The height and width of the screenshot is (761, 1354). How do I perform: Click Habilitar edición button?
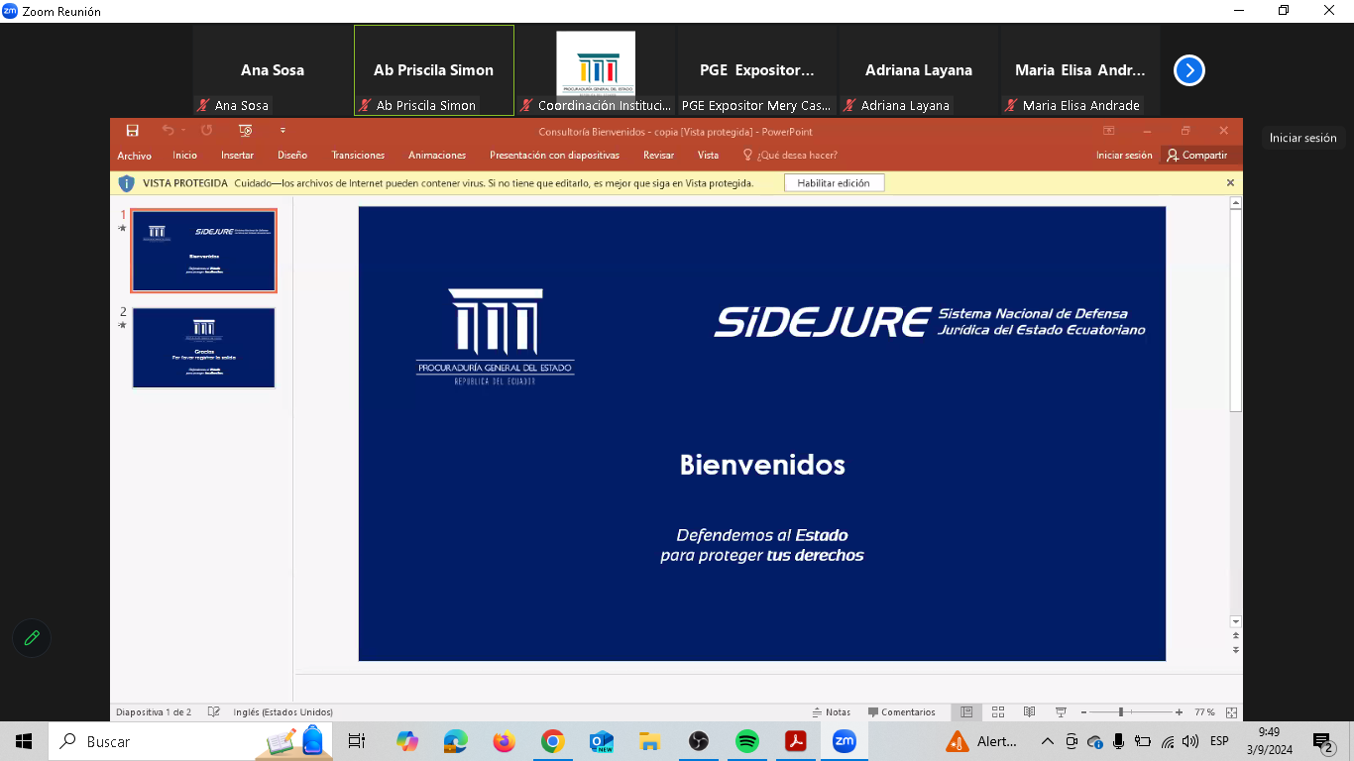point(833,183)
